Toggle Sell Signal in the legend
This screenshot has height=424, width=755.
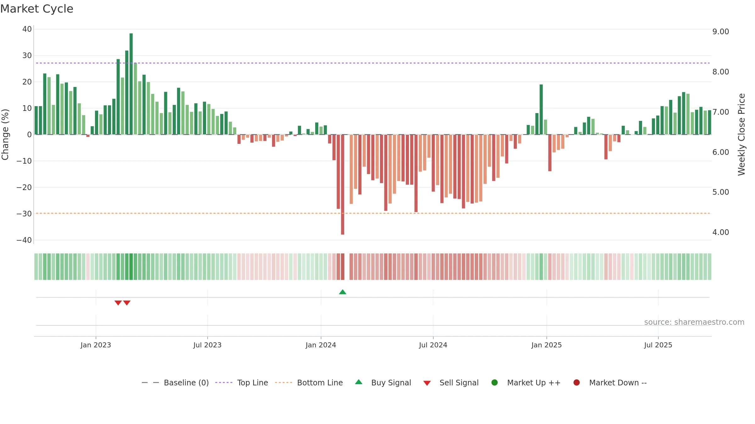(x=451, y=383)
